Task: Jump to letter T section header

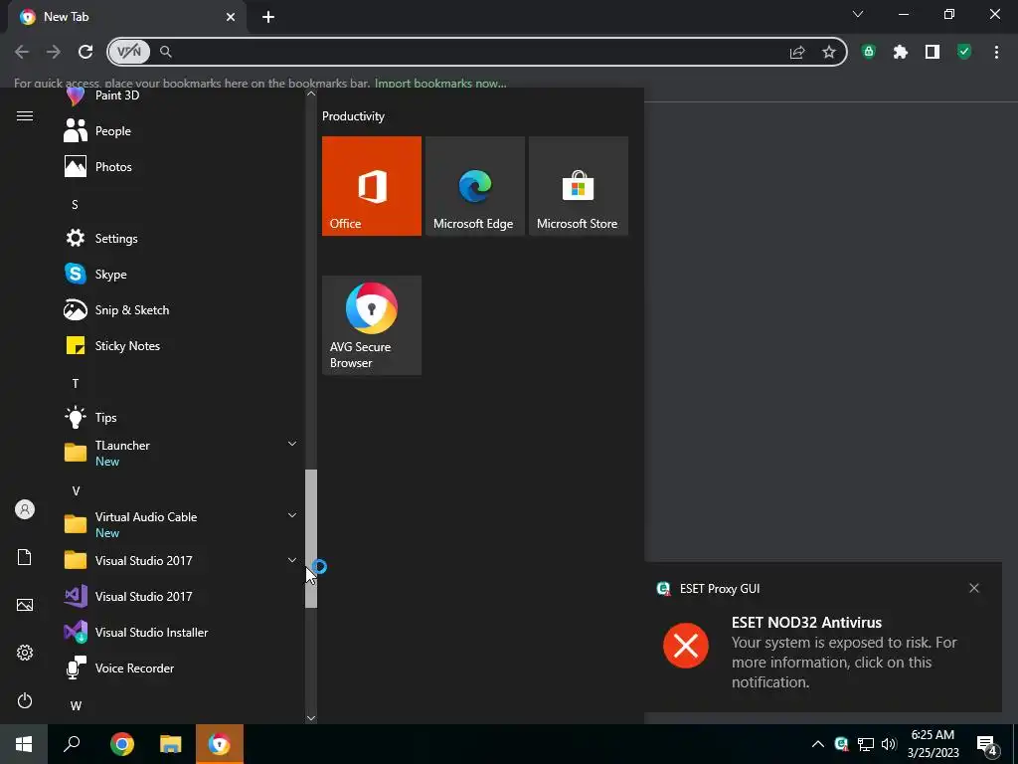Action: point(76,383)
